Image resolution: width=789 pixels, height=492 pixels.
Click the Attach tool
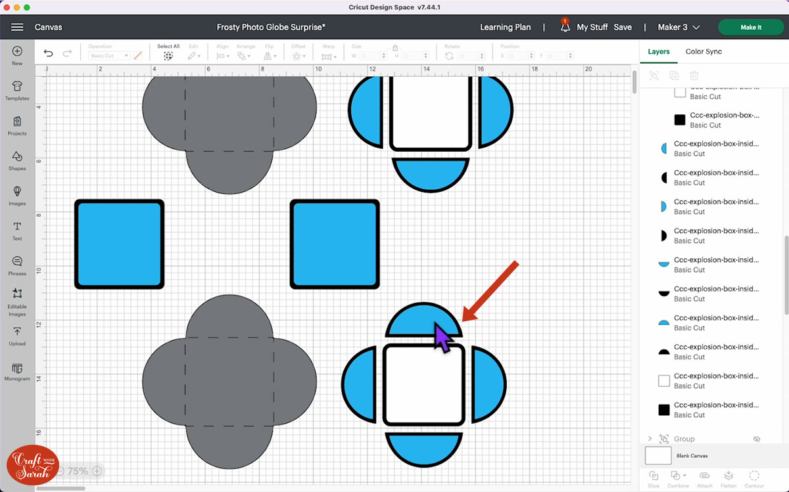coord(704,479)
